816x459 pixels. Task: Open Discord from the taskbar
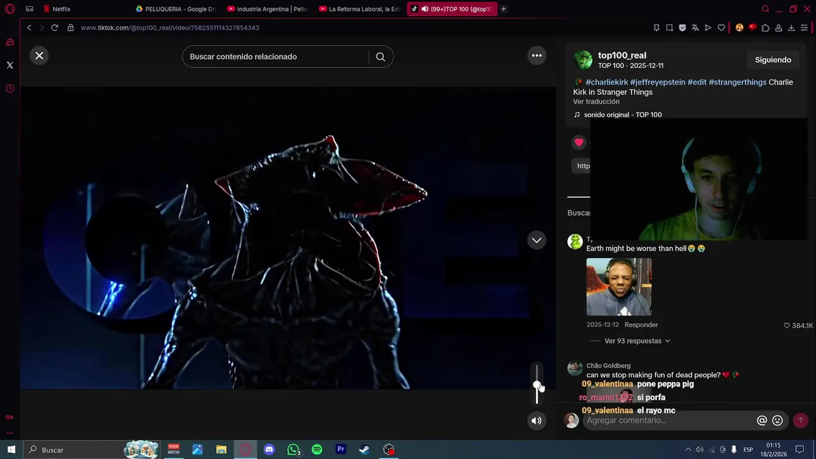click(269, 449)
